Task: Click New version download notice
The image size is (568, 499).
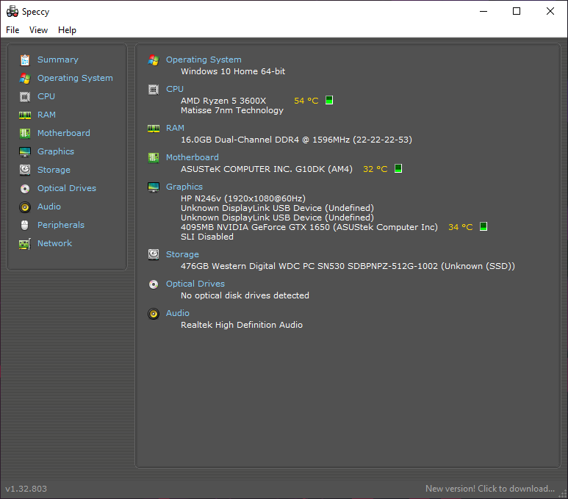Action: pyautogui.click(x=490, y=489)
